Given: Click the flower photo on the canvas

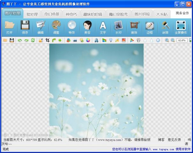Looking at the screenshot, I should 96,91.
